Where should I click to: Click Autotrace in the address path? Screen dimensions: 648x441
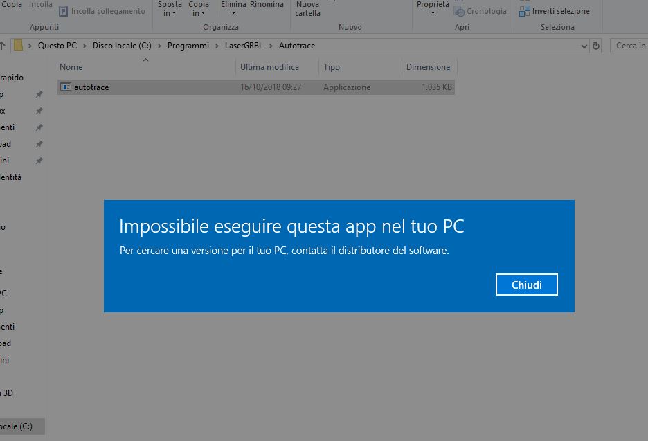coord(297,46)
